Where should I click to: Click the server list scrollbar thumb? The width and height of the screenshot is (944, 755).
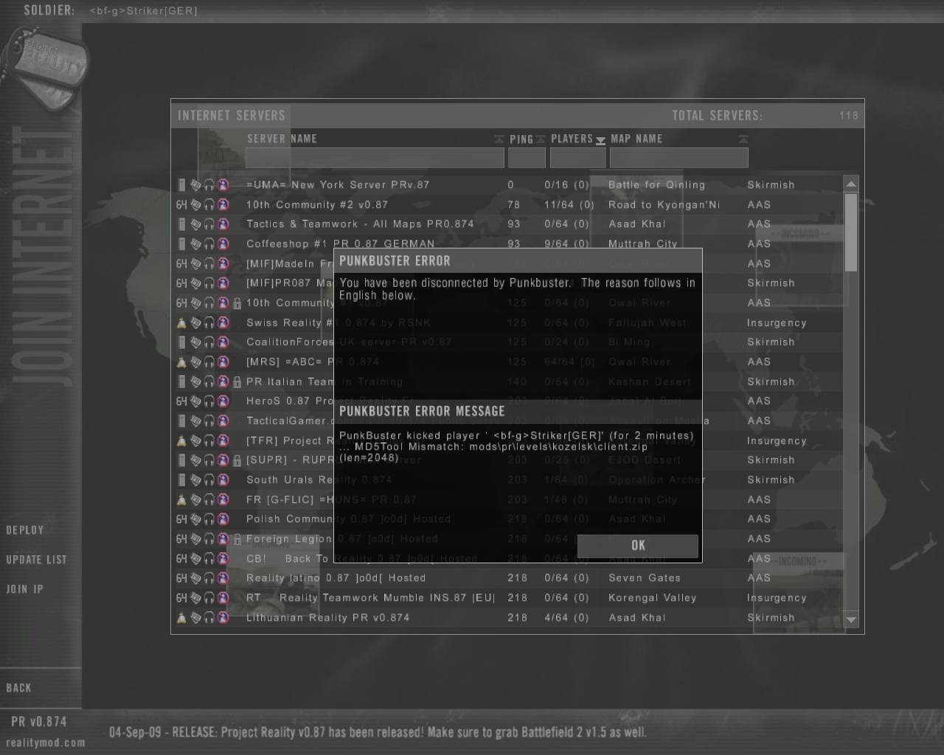851,232
